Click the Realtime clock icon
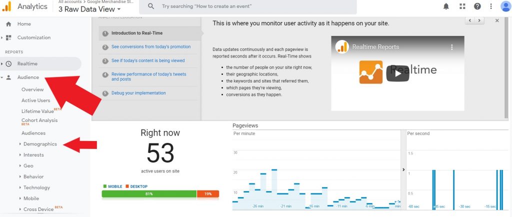Image resolution: width=512 pixels, height=217 pixels. [x=8, y=63]
